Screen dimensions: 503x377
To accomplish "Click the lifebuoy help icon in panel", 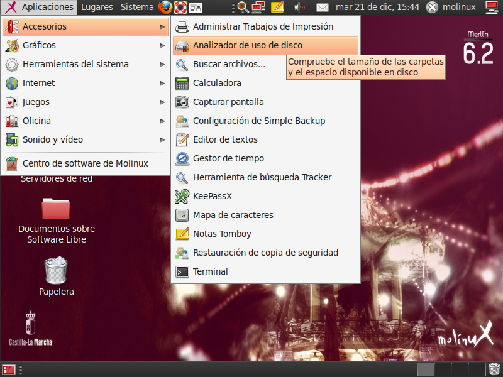I will (180, 7).
